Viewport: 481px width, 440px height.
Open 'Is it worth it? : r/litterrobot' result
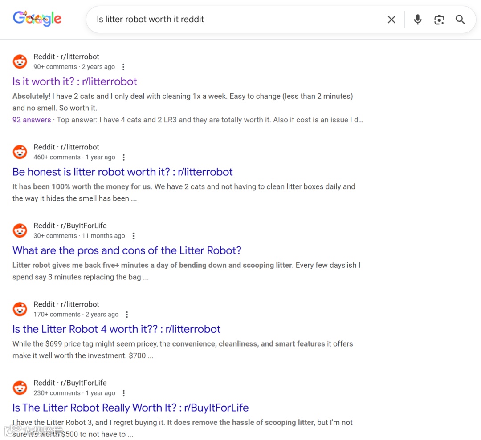click(74, 81)
